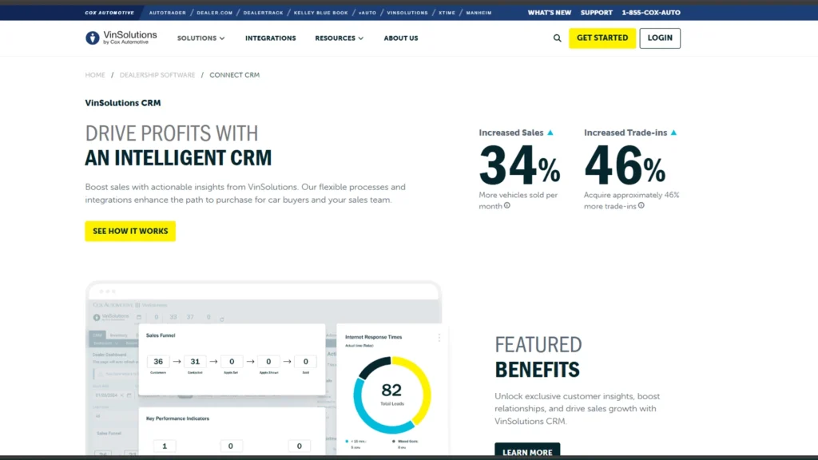Click the 34% statistic
The width and height of the screenshot is (818, 460).
519,165
